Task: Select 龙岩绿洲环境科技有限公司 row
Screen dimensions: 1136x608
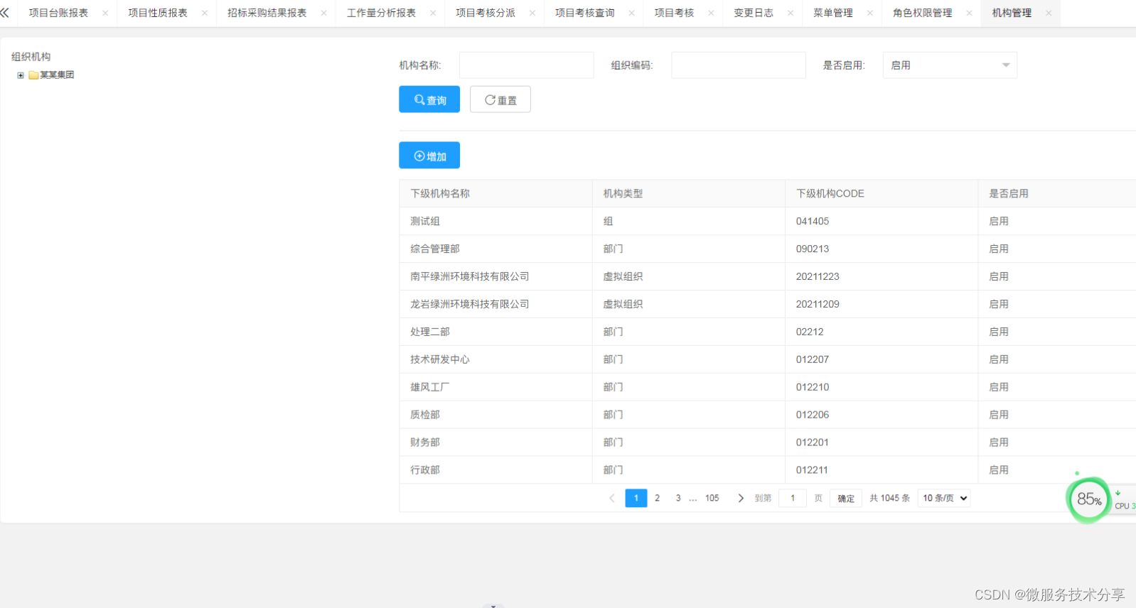Action: point(768,304)
